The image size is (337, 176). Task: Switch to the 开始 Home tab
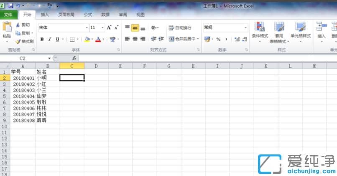[x=27, y=15]
